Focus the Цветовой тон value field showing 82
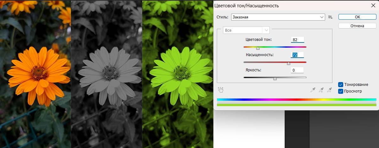Viewport: 379px width, 148px height. point(297,40)
